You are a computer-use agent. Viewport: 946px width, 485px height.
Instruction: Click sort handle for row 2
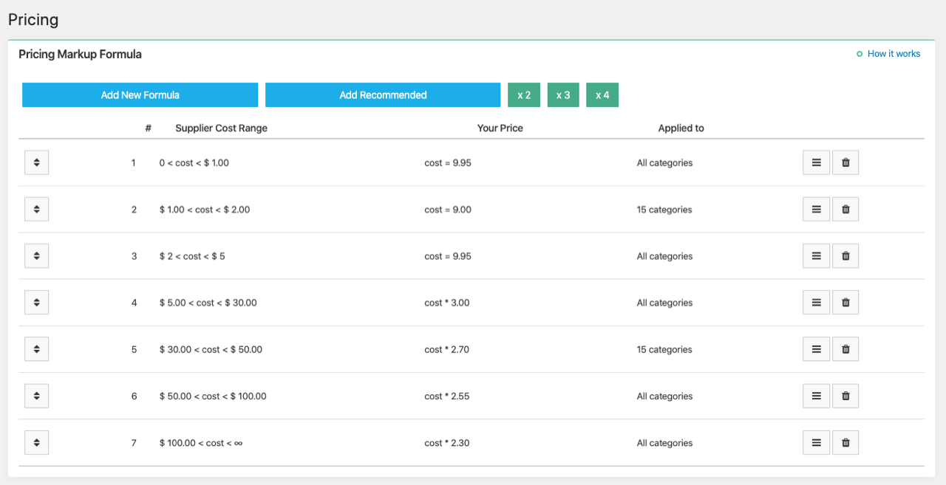coord(36,210)
